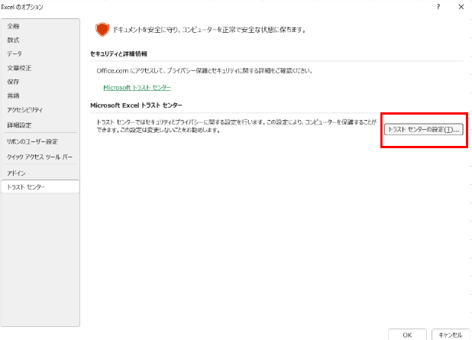Open リボンのユーザー設定 category

pos(40,141)
